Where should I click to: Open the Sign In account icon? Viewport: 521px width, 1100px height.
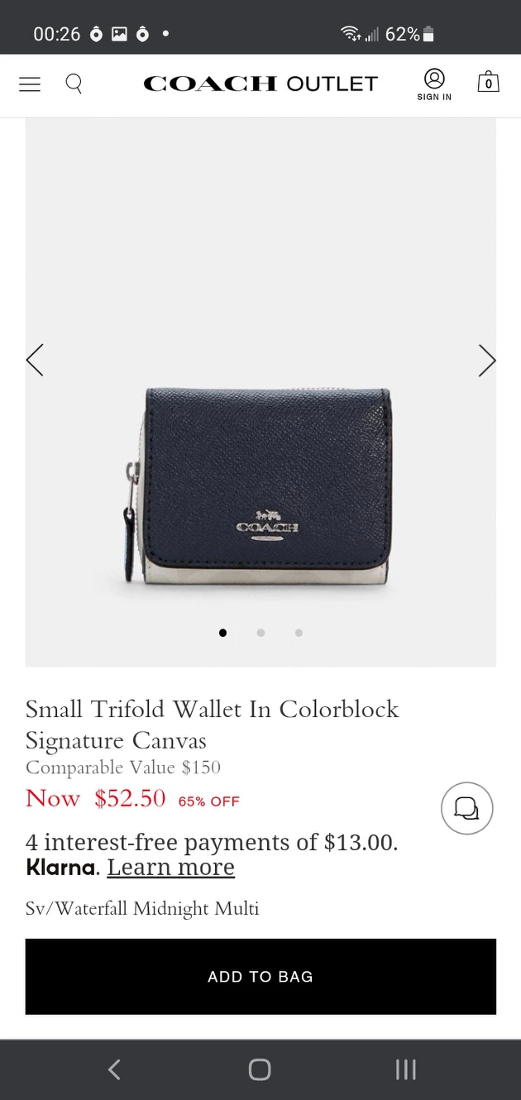(x=434, y=84)
